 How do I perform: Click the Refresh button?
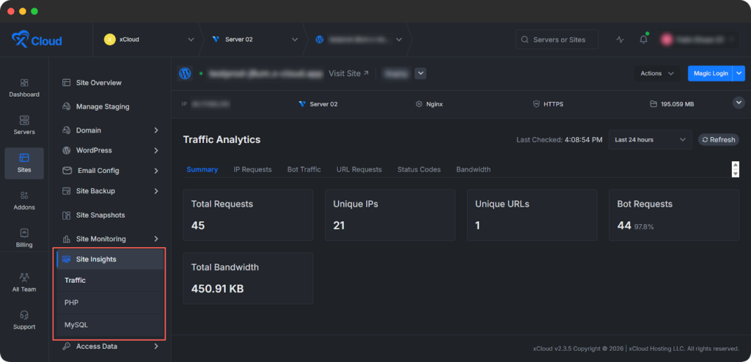(x=718, y=140)
